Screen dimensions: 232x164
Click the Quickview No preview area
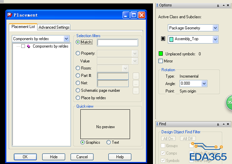pos(105,124)
